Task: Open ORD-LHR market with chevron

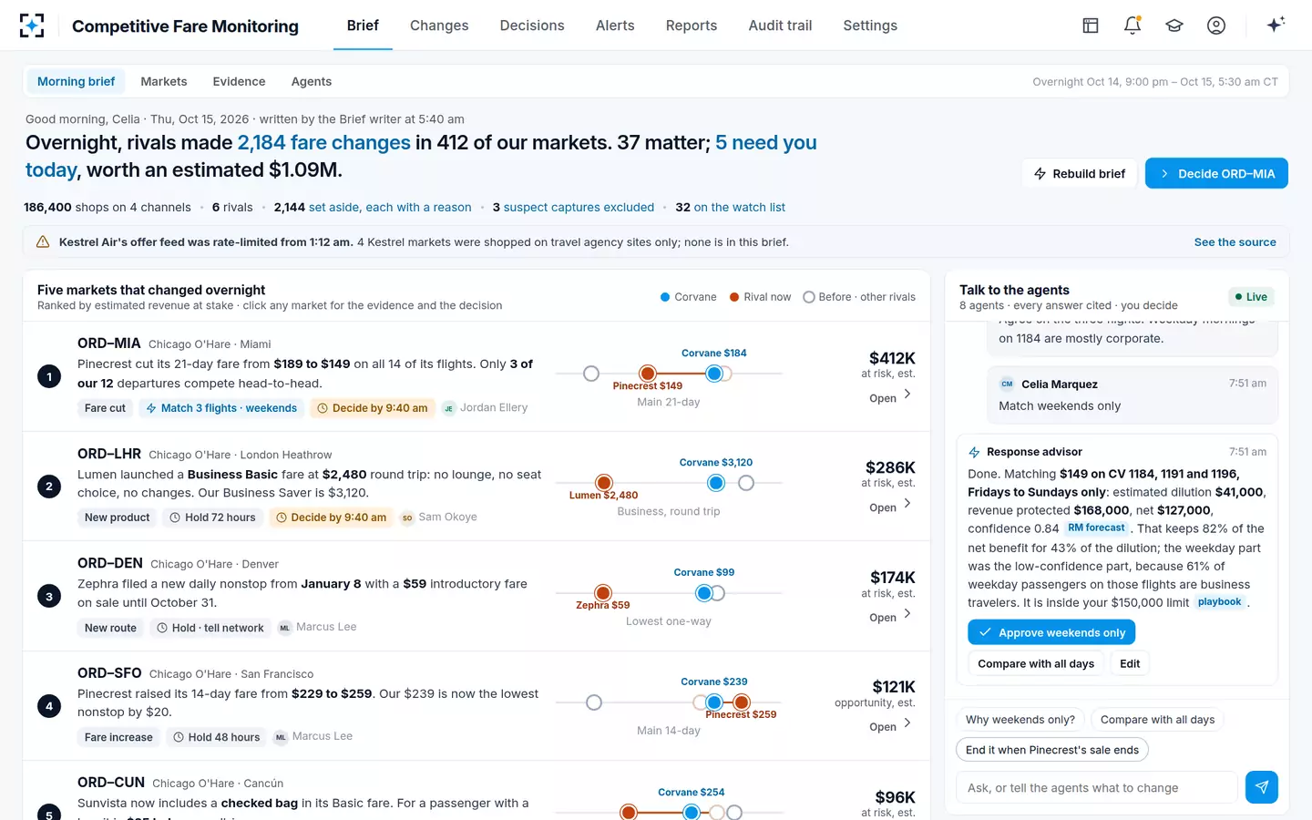Action: click(x=907, y=504)
